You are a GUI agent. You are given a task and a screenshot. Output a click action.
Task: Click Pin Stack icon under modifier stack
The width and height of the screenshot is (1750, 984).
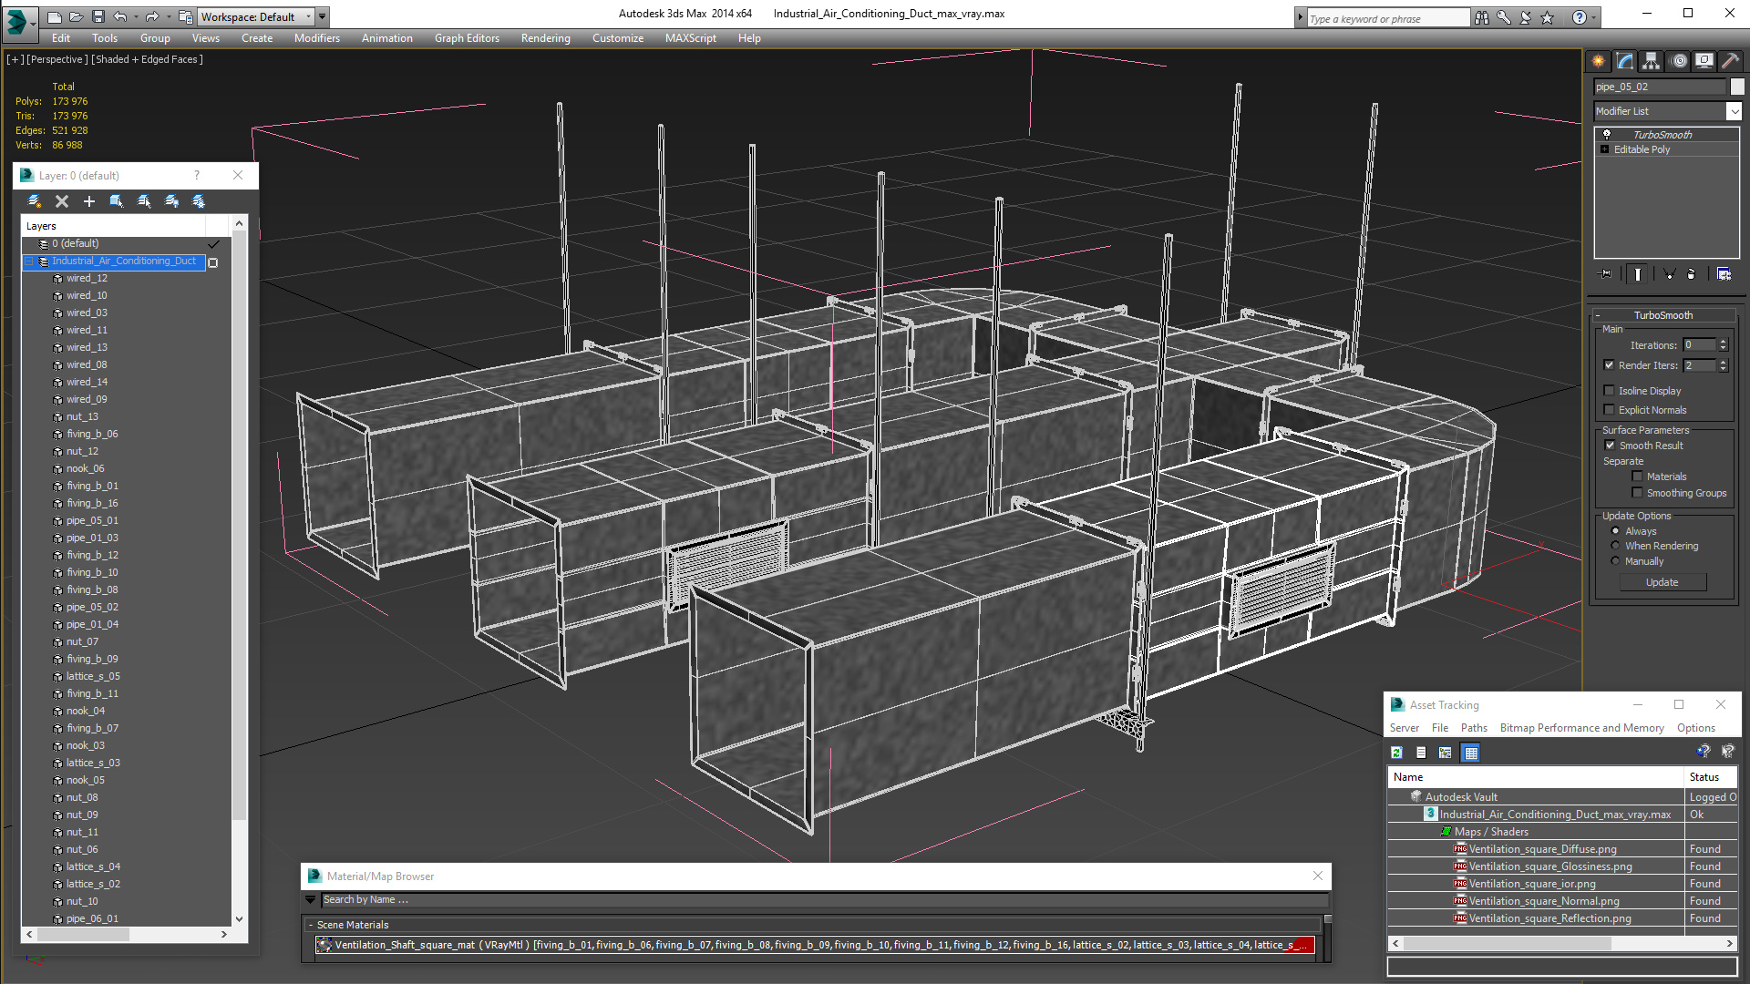pos(1606,273)
